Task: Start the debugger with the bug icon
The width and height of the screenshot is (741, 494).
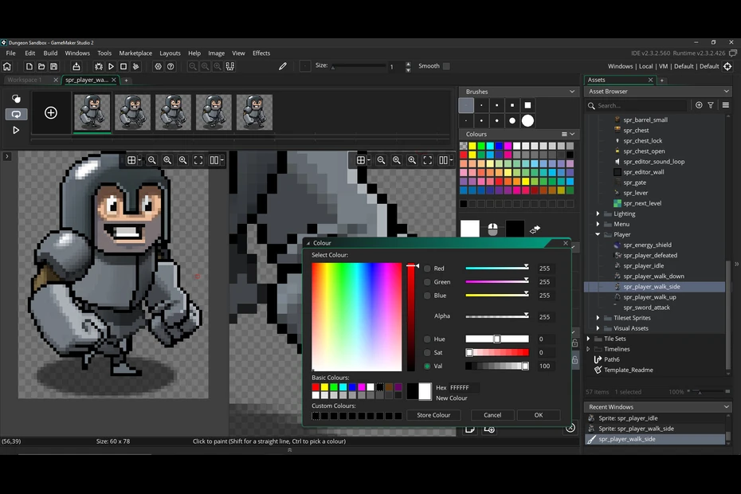Action: pos(98,67)
